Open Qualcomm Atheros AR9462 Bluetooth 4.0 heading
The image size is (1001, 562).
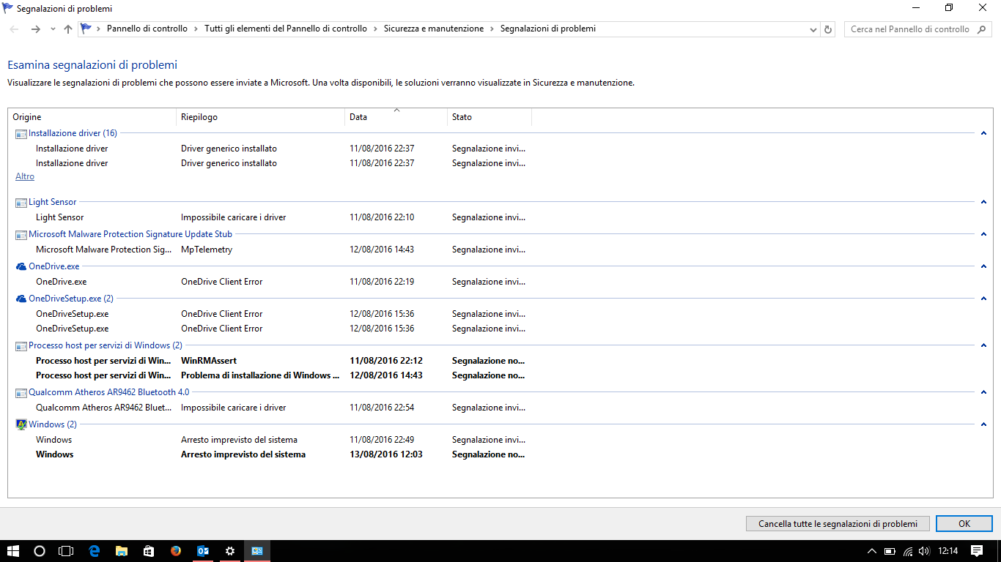(108, 392)
